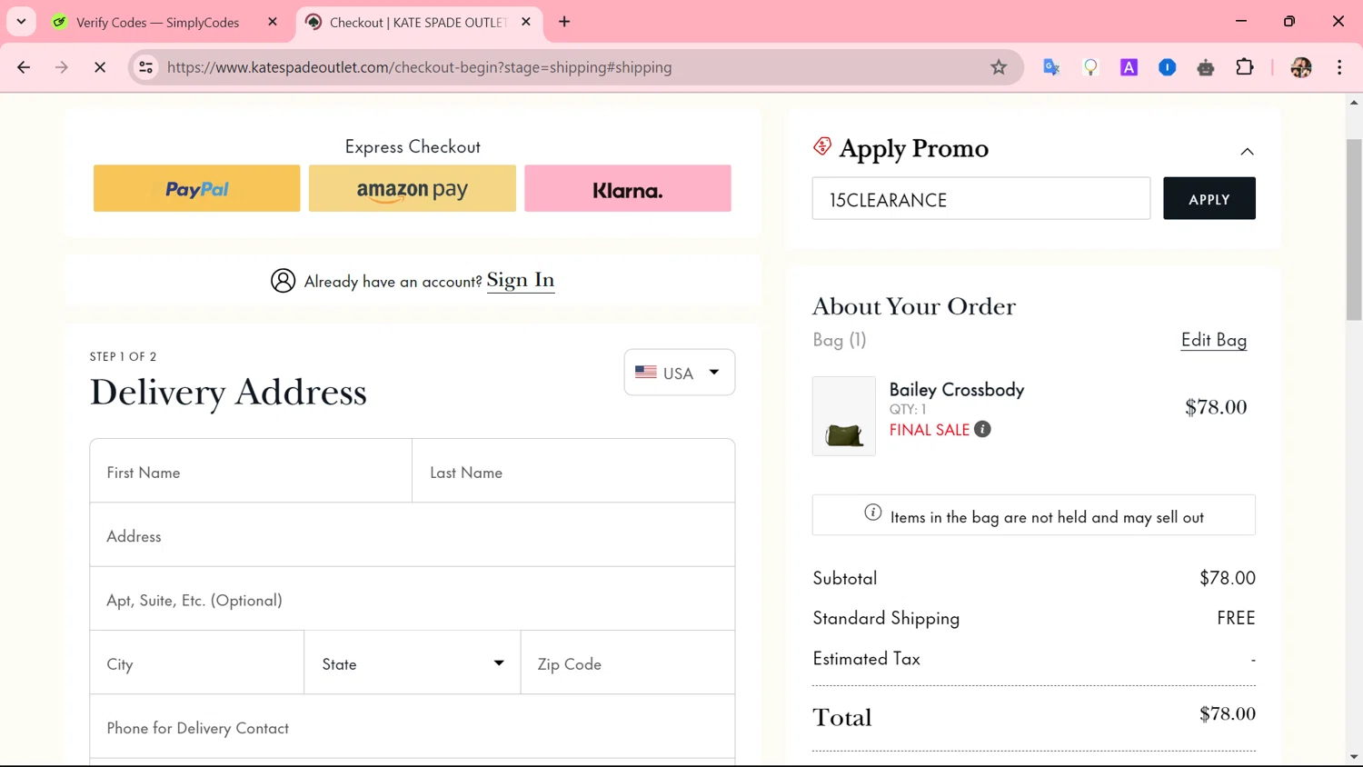1363x767 pixels.
Task: View site information icon in address bar
Action: point(145,67)
